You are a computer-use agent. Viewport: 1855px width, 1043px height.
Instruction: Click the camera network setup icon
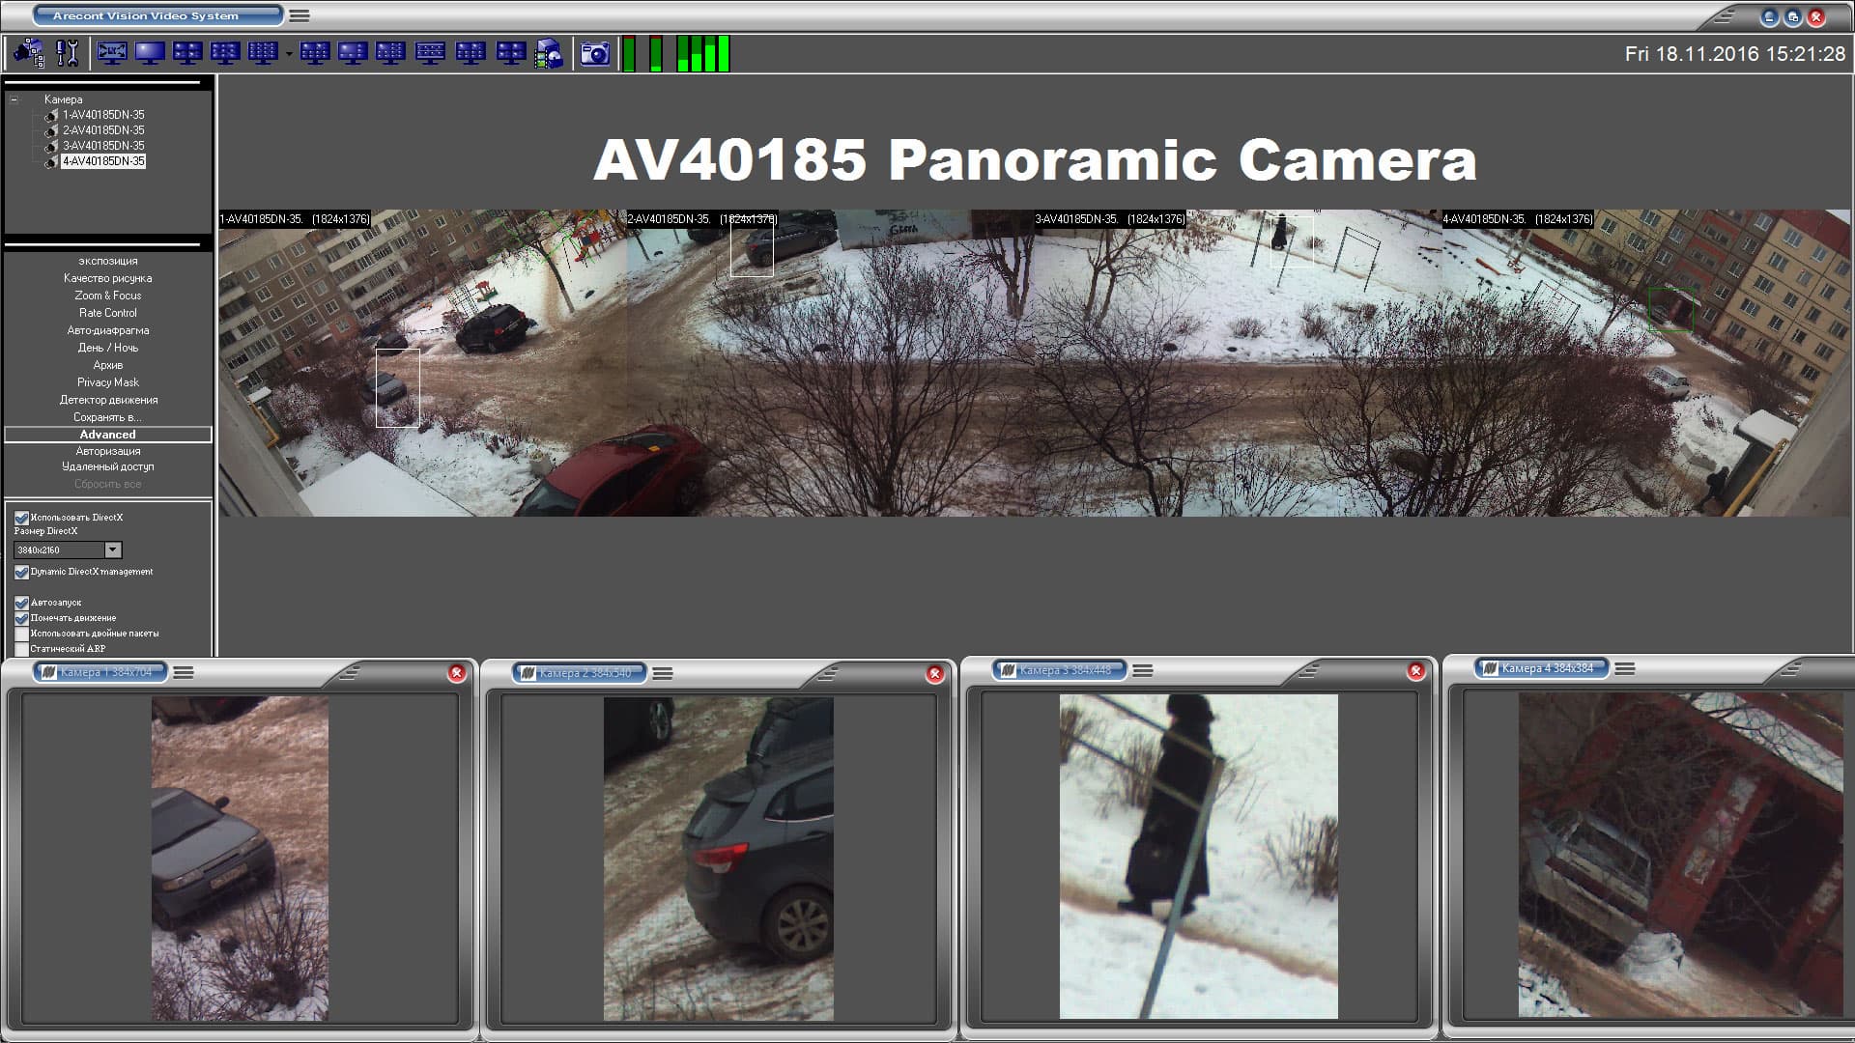click(x=29, y=53)
